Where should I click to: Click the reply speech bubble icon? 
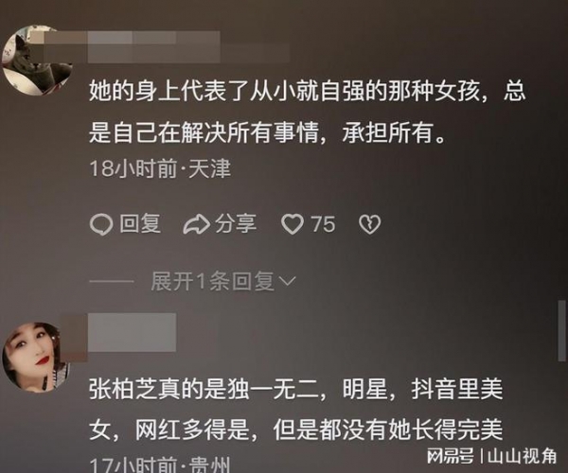tap(100, 224)
